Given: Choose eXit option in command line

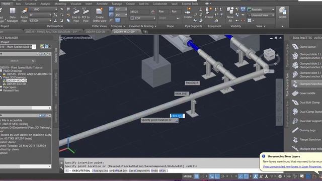Looking at the screenshot, I should 163,171.
